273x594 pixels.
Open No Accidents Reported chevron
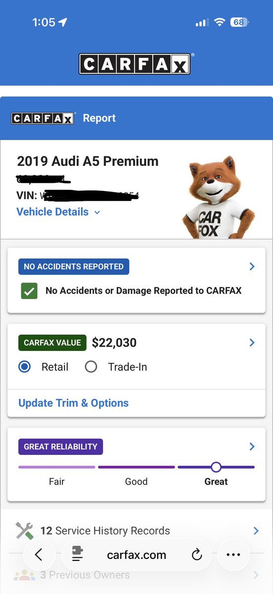tap(252, 266)
